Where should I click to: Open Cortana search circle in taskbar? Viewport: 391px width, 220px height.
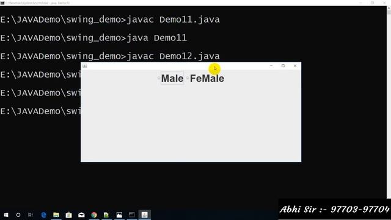(x=18, y=215)
